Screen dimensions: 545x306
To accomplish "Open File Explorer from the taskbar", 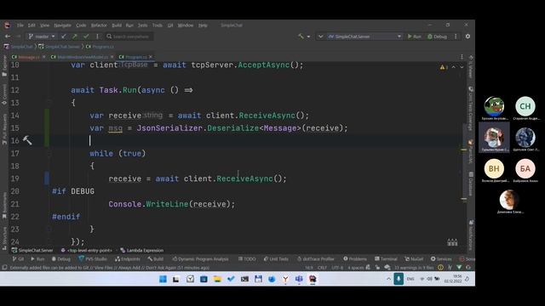I will pyautogui.click(x=217, y=279).
